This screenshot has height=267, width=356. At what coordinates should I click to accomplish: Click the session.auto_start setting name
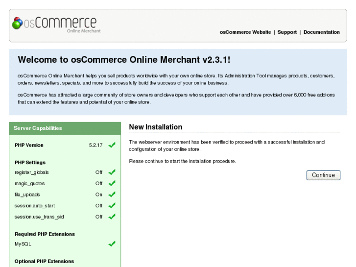click(x=34, y=206)
